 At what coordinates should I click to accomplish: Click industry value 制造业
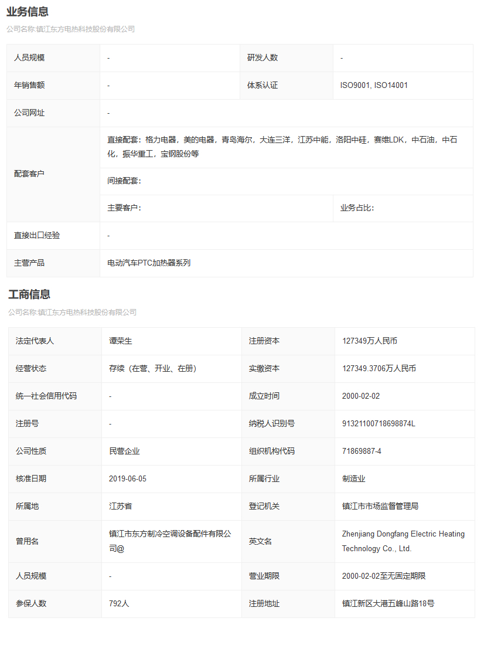point(354,479)
